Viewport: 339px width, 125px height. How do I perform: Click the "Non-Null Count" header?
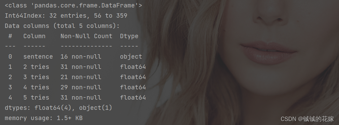pyautogui.click(x=86, y=36)
